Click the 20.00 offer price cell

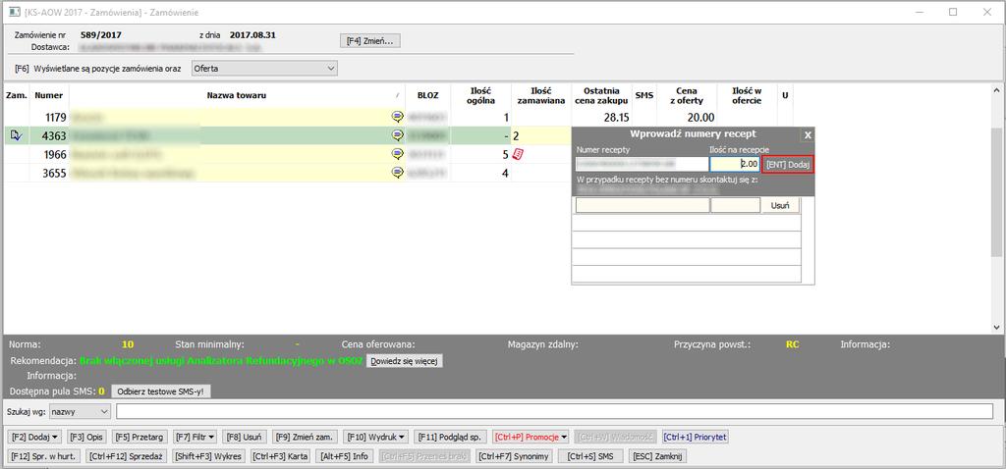686,118
